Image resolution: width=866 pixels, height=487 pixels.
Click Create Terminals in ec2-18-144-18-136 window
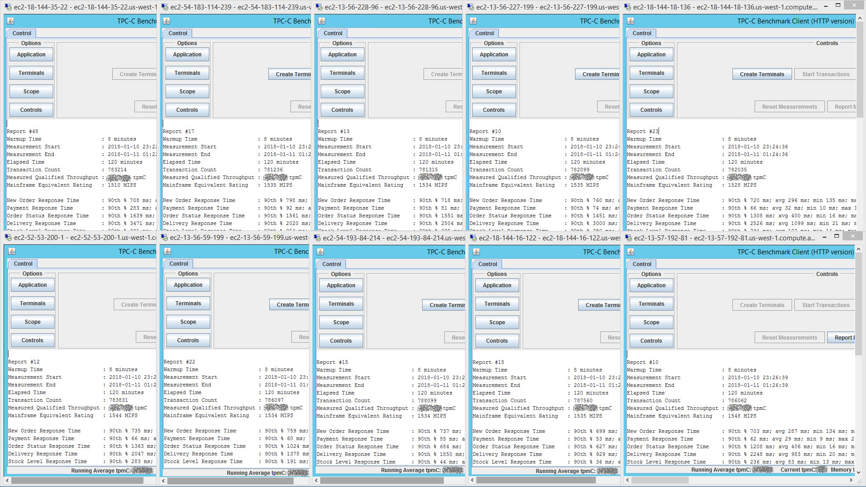point(762,74)
